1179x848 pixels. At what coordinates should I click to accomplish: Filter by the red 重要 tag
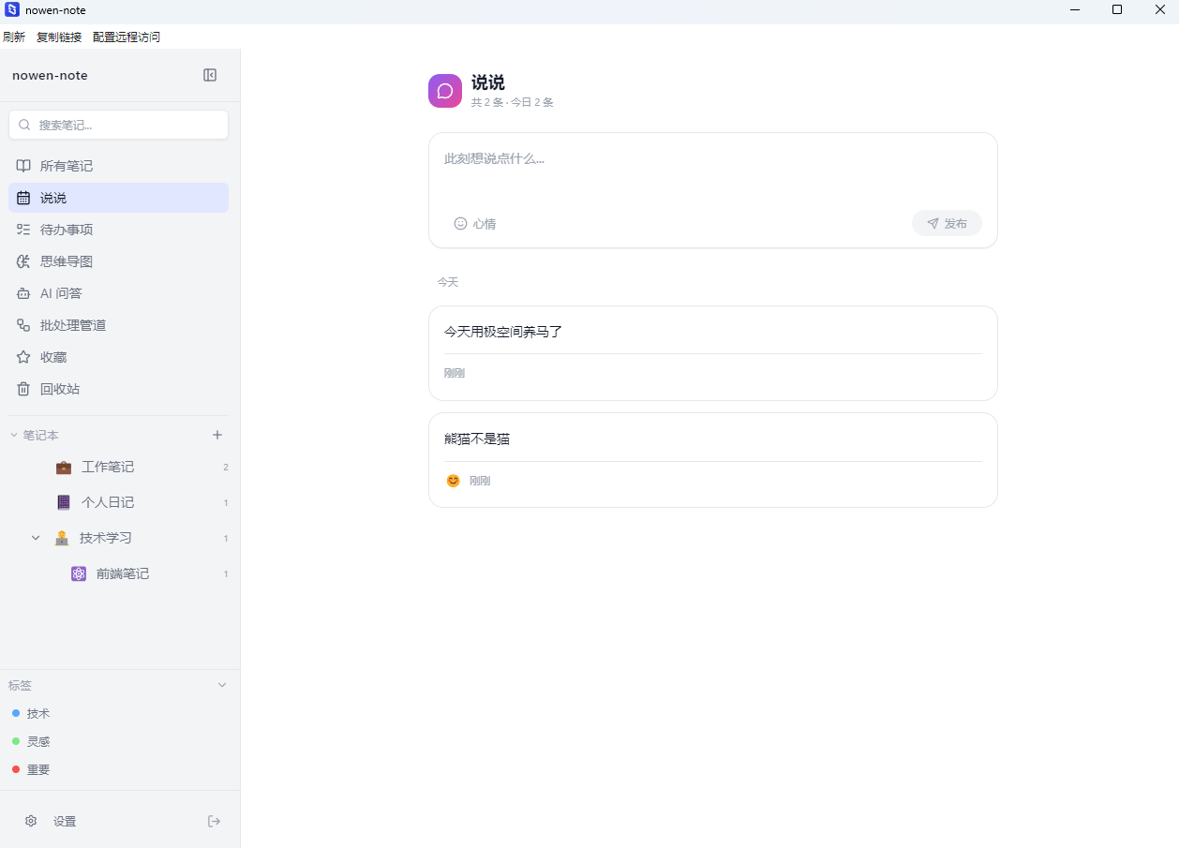37,769
